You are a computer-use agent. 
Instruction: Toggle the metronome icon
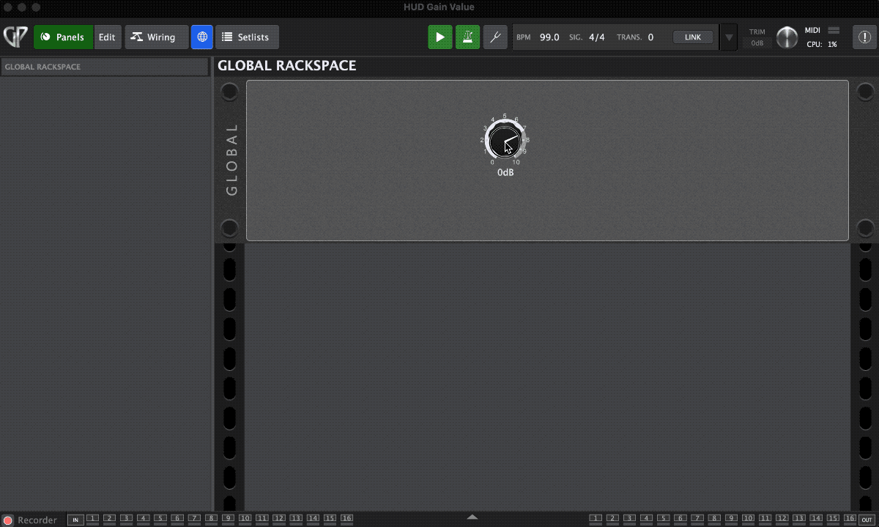[467, 37]
